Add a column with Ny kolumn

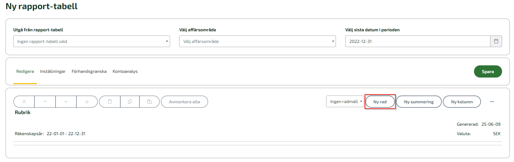pos(462,102)
